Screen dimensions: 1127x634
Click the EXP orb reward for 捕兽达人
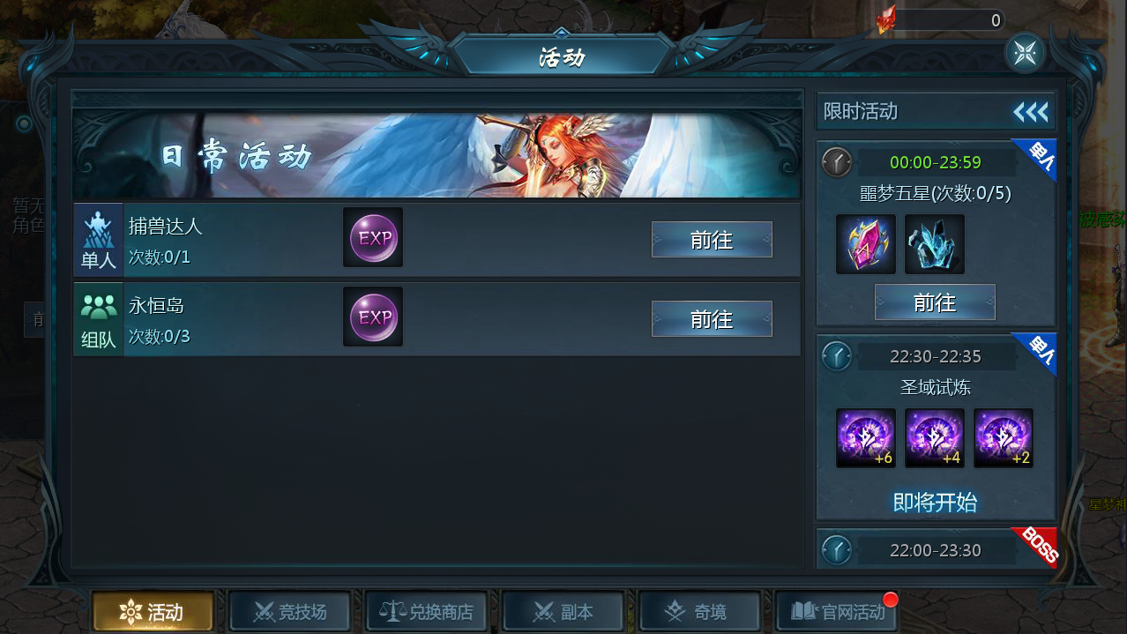tap(373, 237)
